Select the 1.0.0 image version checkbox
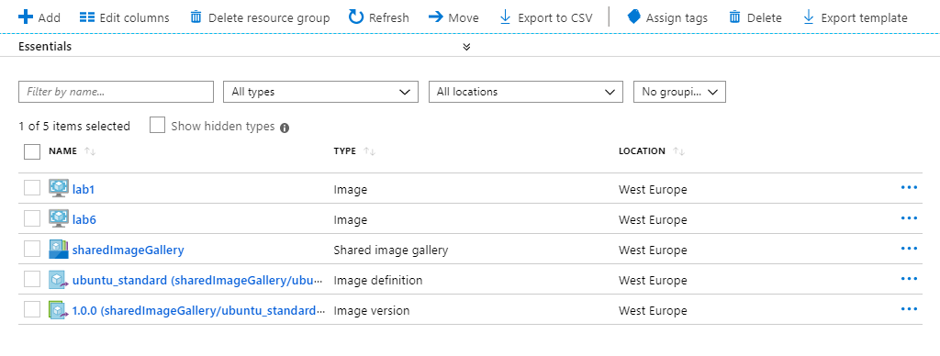Viewport: 940px width, 356px height. coord(32,310)
